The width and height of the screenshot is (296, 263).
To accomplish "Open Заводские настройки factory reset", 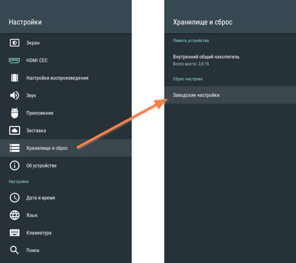I will tap(230, 95).
